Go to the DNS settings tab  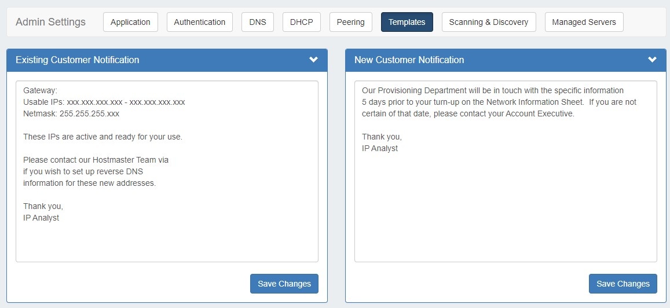(257, 22)
